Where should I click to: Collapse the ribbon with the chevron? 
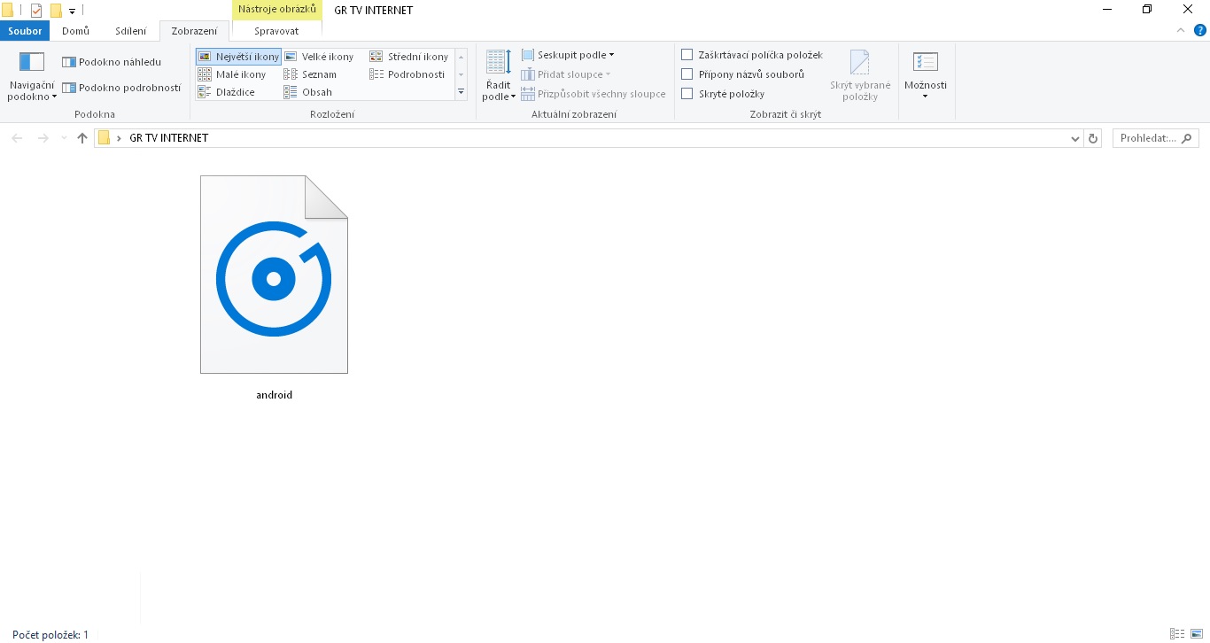click(x=1181, y=30)
